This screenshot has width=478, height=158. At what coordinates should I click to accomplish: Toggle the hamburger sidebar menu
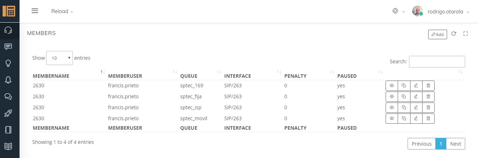35,11
